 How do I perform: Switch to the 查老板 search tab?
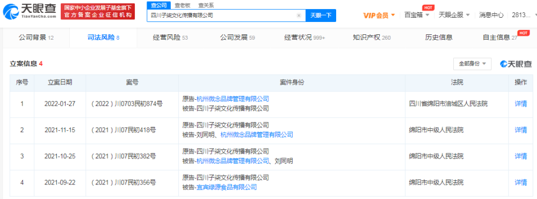pyautogui.click(x=182, y=5)
